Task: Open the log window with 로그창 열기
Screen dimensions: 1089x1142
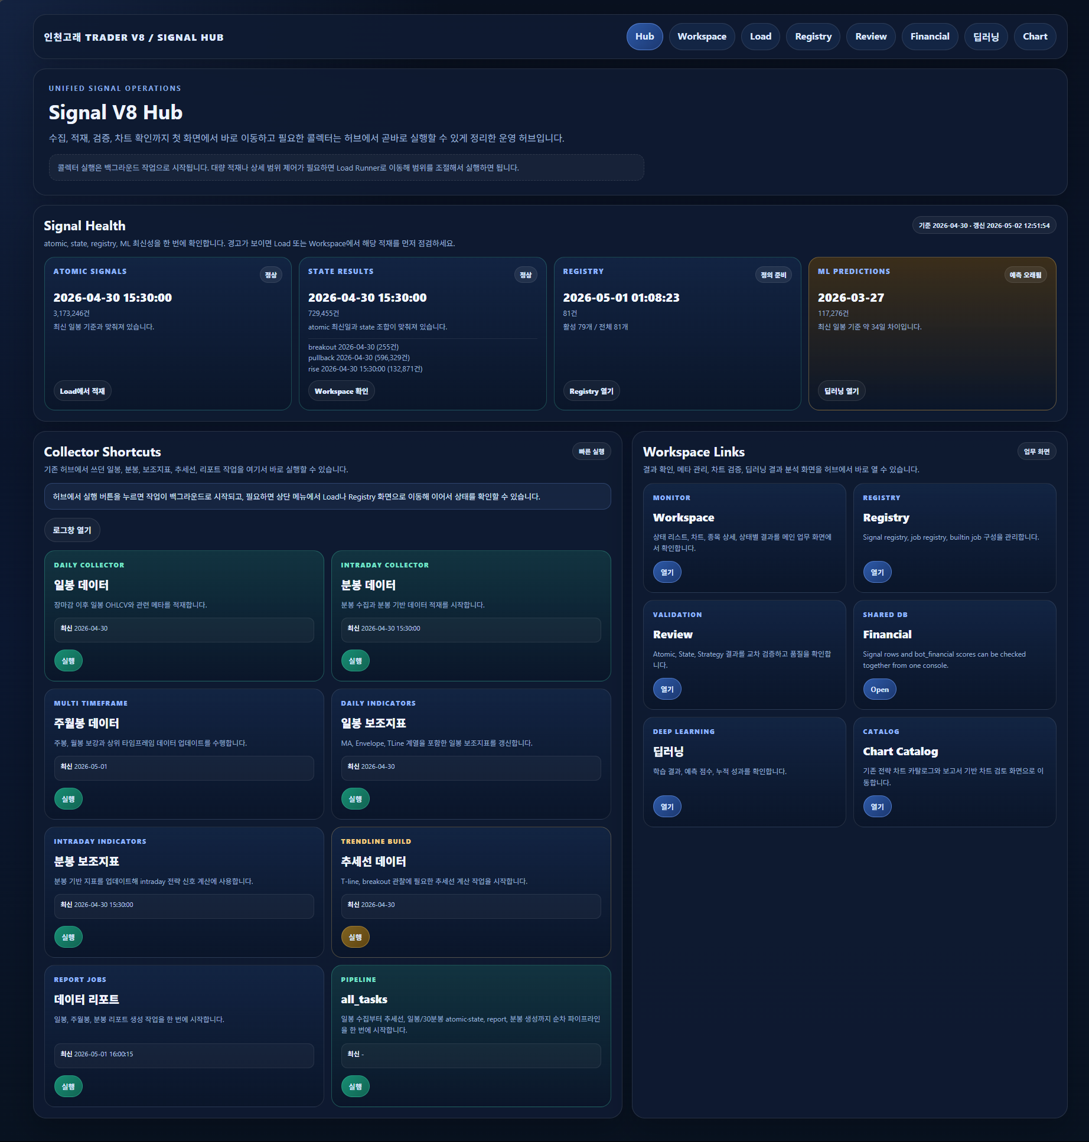Action: click(x=72, y=530)
